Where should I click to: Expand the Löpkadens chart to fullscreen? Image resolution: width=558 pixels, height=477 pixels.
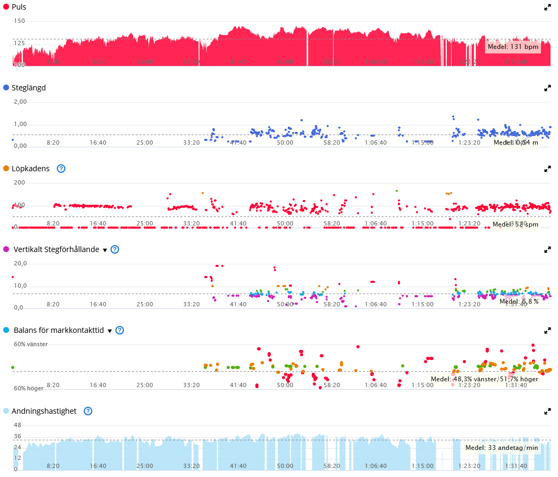point(547,169)
